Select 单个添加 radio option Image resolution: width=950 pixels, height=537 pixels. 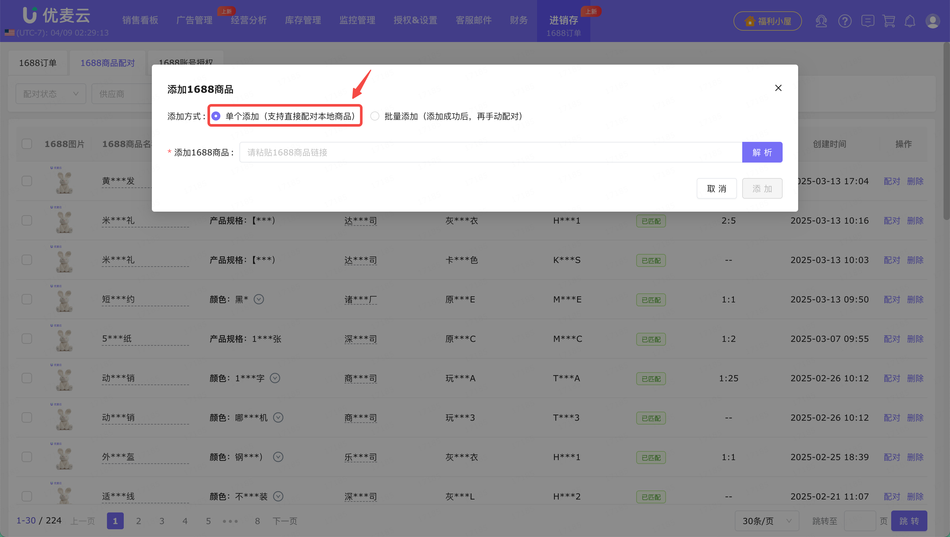click(216, 116)
